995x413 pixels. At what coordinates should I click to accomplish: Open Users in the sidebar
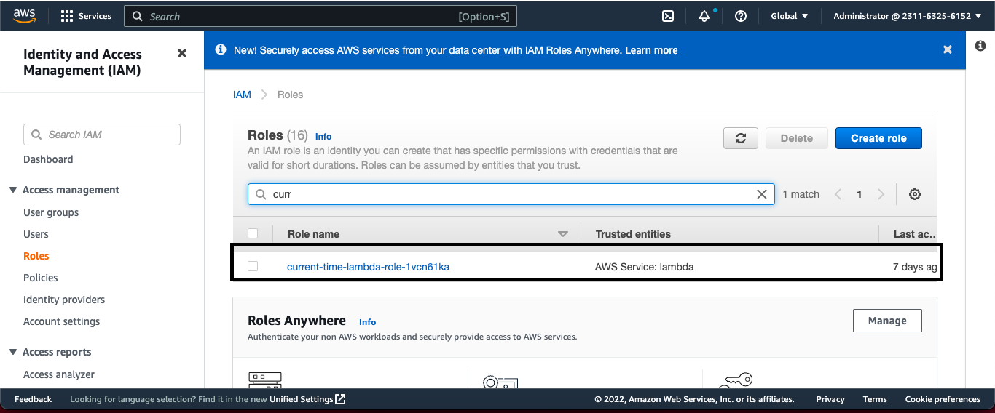tap(36, 234)
